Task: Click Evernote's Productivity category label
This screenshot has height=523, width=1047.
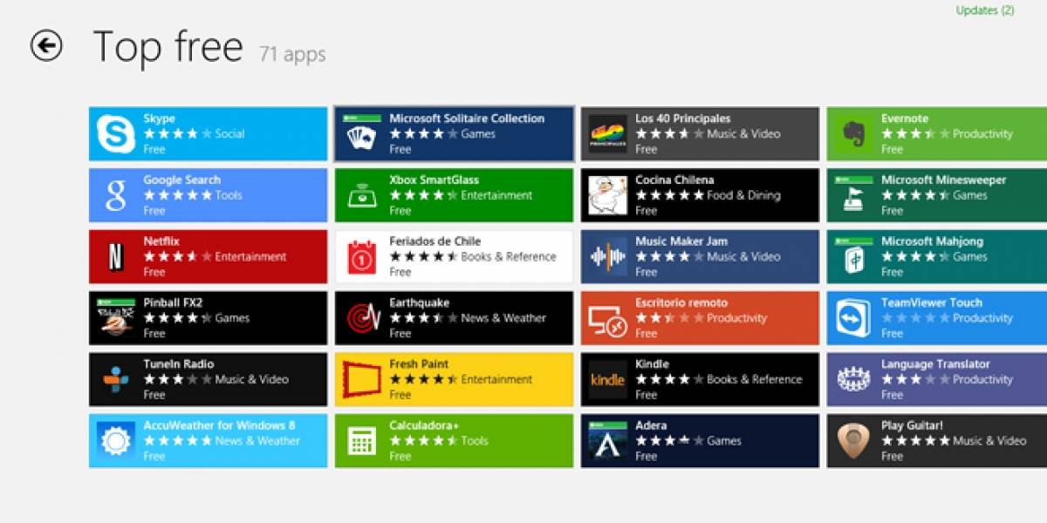Action: point(982,134)
